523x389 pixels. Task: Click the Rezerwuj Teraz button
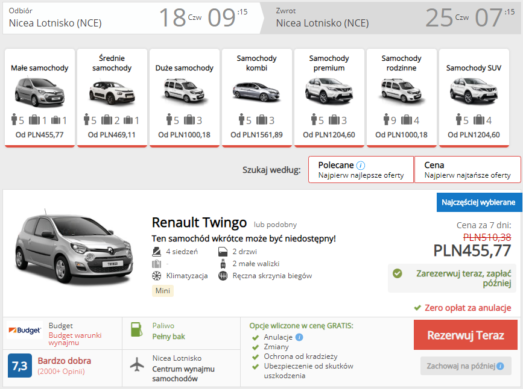466,335
